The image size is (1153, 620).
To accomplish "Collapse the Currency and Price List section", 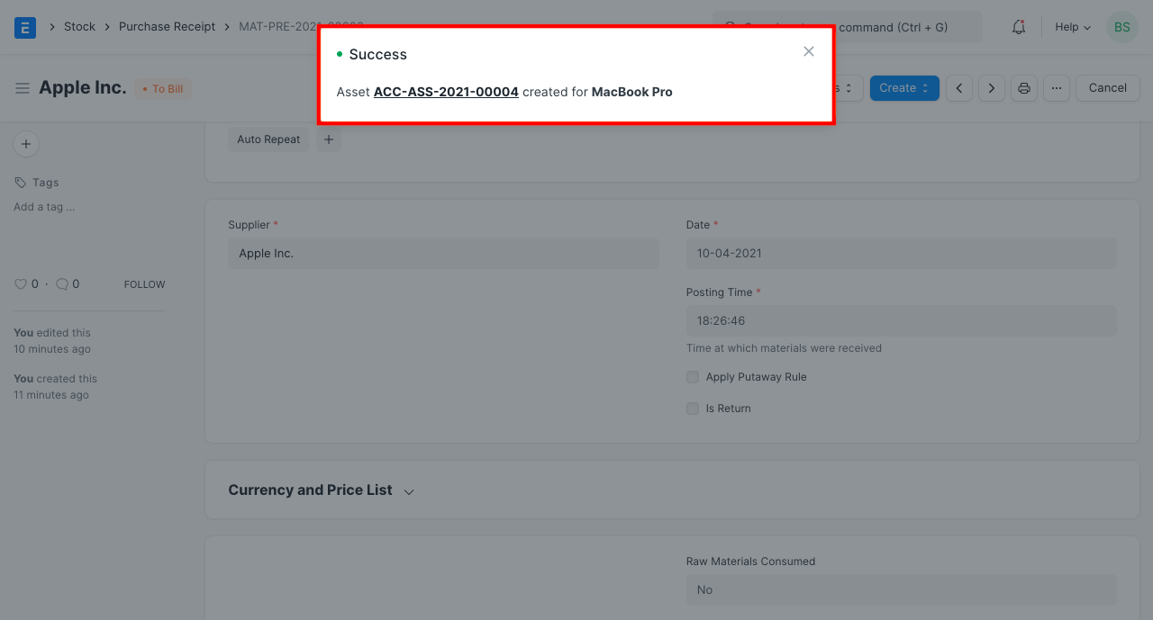I will pyautogui.click(x=409, y=491).
